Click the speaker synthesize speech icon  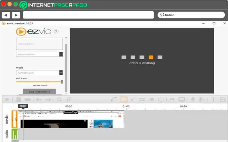(202, 99)
